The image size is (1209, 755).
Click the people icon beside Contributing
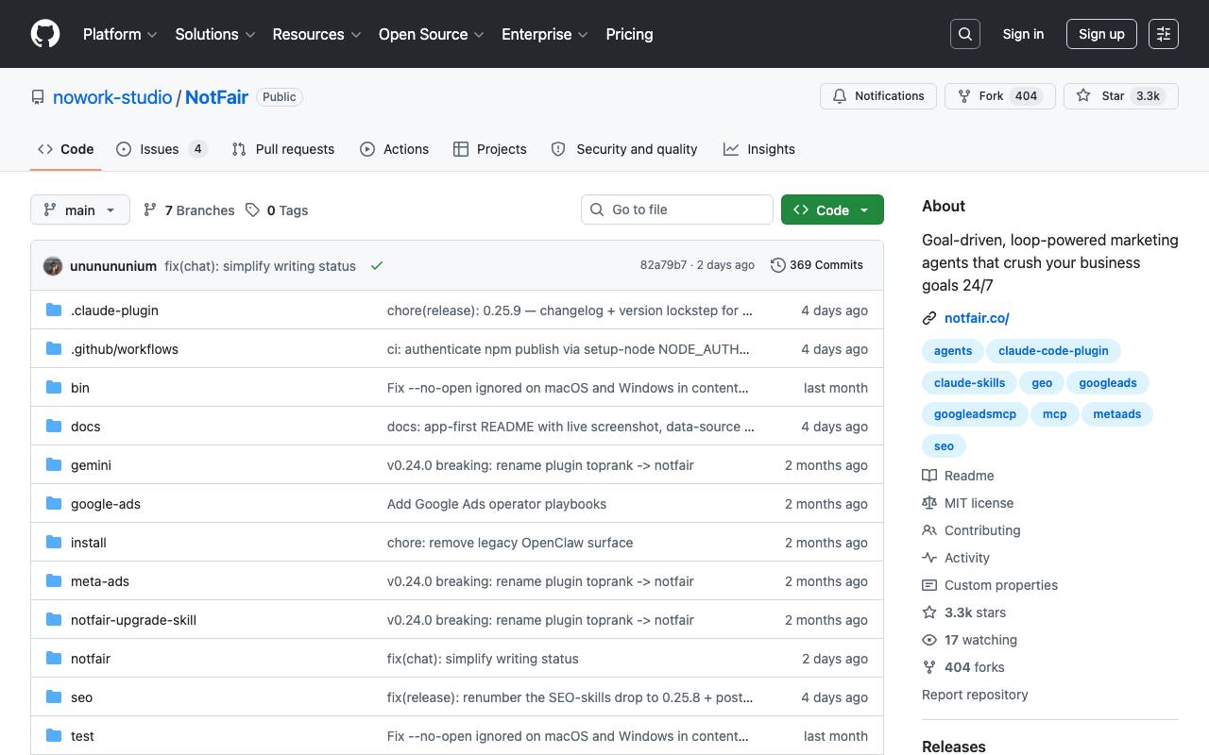pyautogui.click(x=929, y=530)
